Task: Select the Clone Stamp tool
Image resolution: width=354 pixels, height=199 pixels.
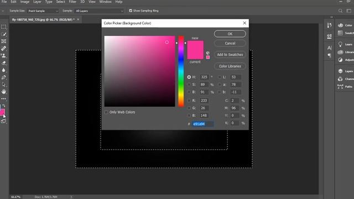Action: [x=4, y=55]
